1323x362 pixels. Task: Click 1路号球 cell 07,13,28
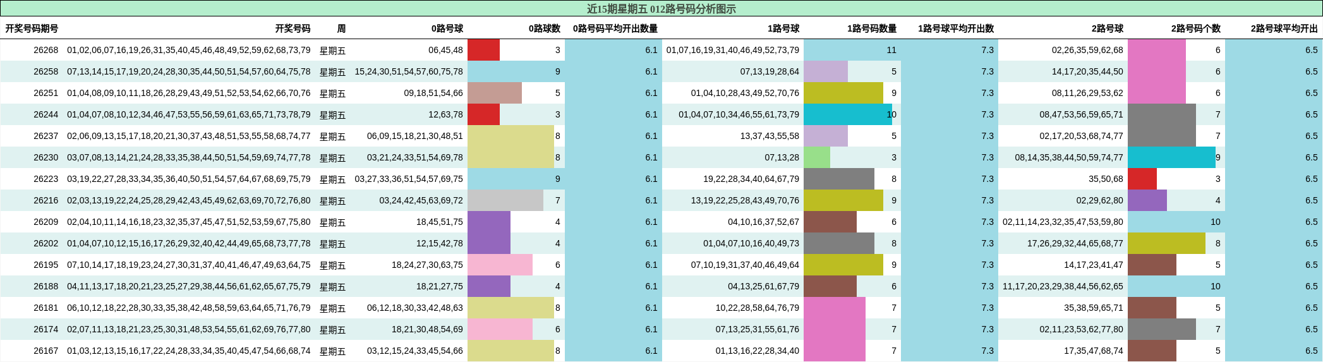(782, 157)
